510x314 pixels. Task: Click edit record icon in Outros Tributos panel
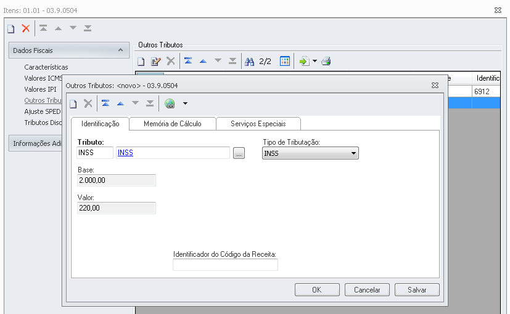(x=156, y=61)
